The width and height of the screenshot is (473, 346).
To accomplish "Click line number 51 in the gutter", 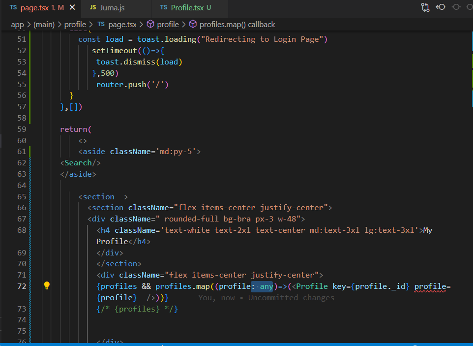I will (22, 39).
